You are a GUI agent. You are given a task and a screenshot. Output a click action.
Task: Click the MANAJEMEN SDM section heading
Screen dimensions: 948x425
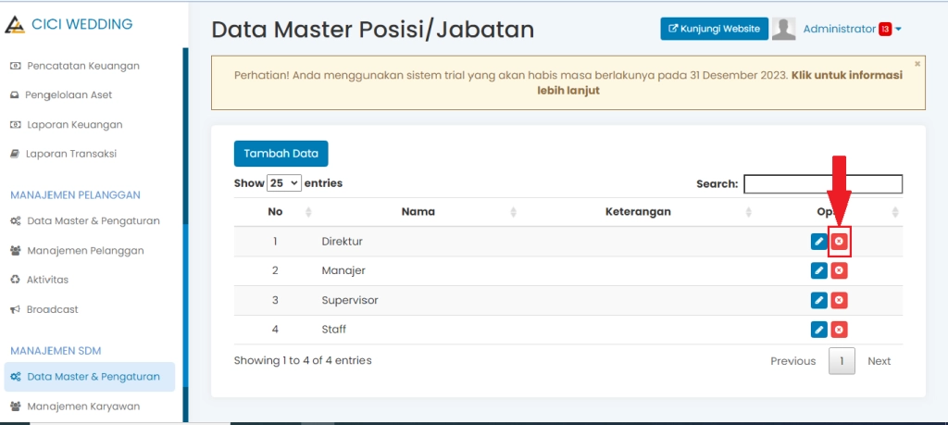(56, 351)
